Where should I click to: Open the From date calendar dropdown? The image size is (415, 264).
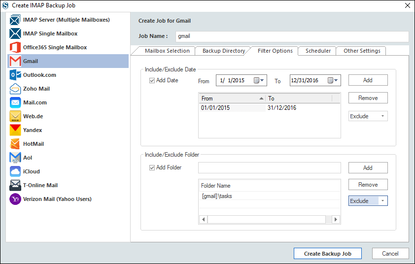259,80
